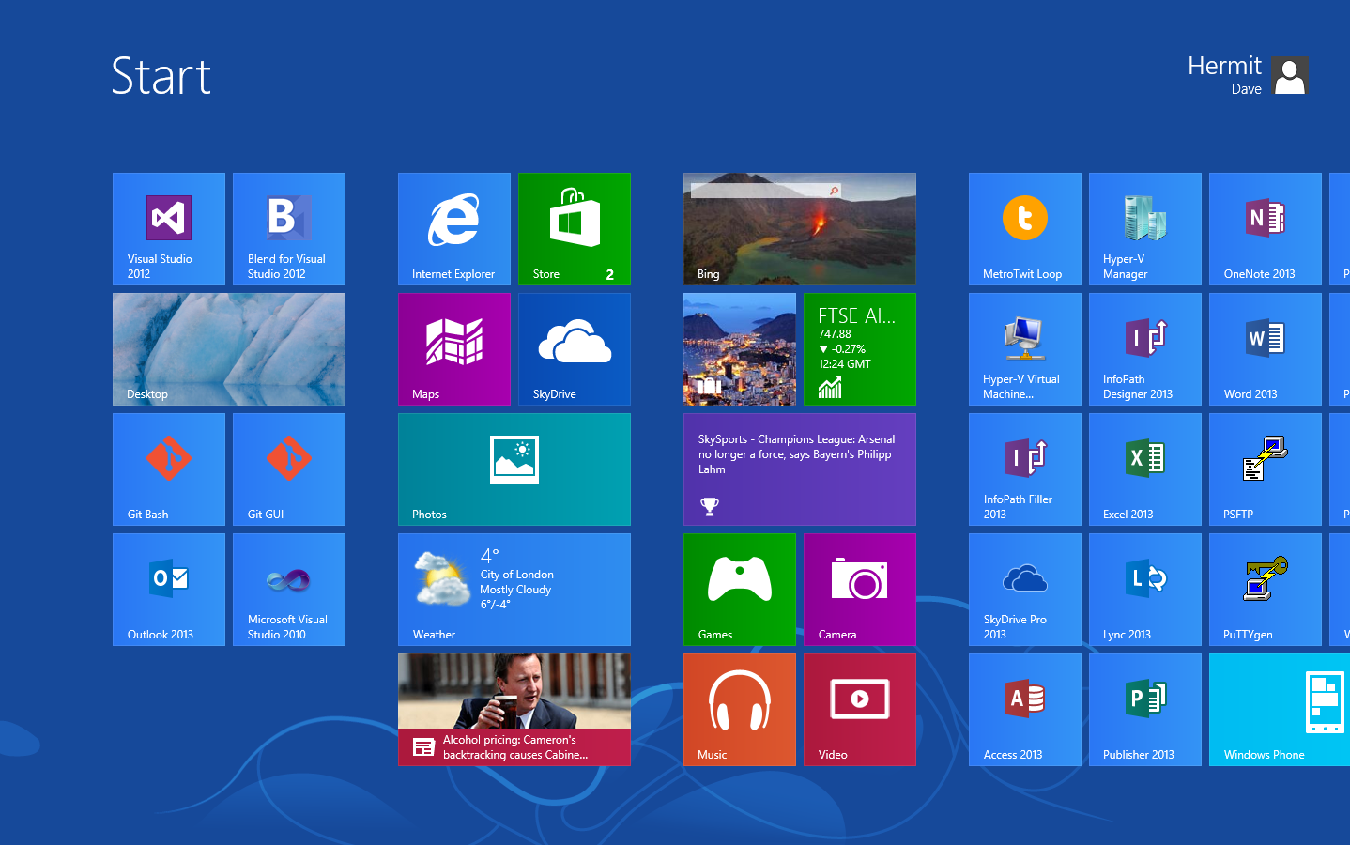
Task: Open the Alcohol pricing news tile
Action: pyautogui.click(x=514, y=710)
